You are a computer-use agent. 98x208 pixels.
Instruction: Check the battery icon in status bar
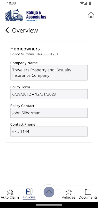90,3
